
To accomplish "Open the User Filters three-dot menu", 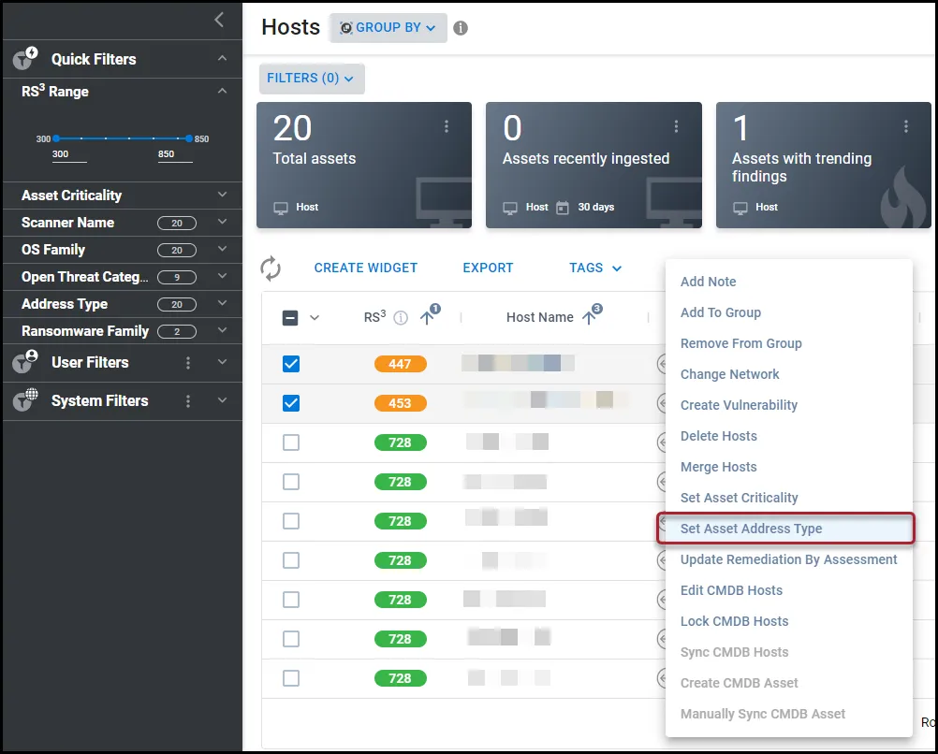I will (x=188, y=363).
